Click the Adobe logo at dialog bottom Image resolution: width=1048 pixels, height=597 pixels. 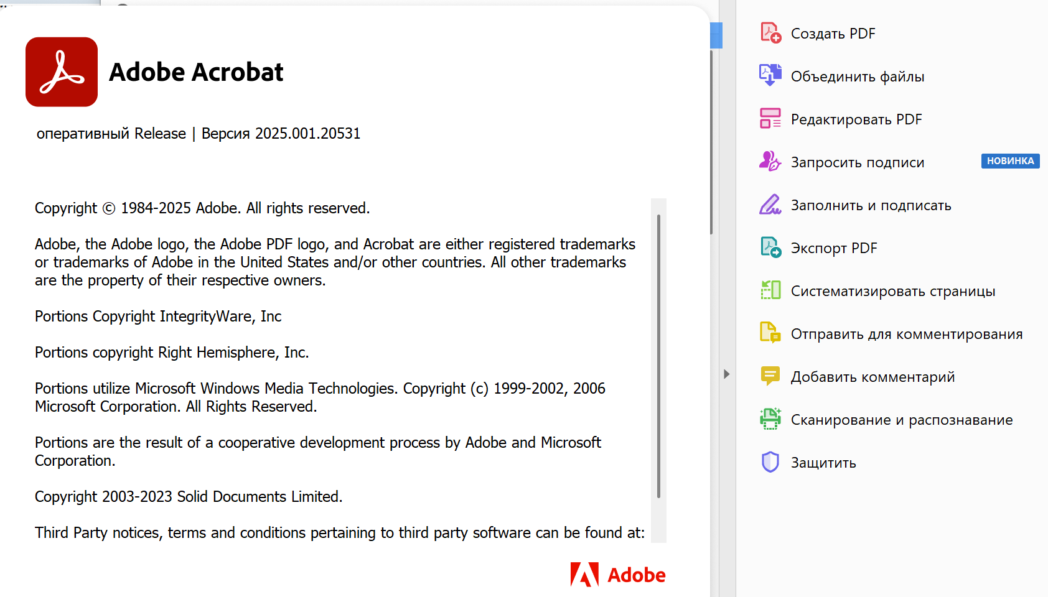(618, 575)
